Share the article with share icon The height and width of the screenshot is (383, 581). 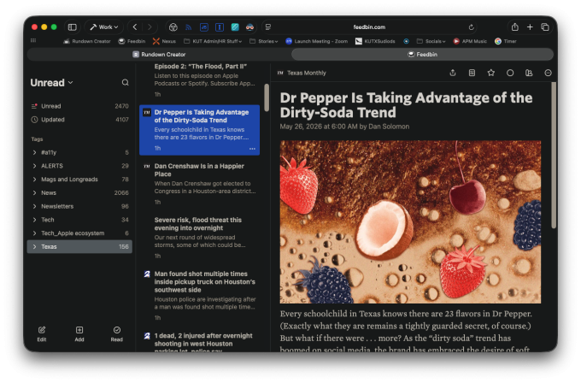[453, 73]
